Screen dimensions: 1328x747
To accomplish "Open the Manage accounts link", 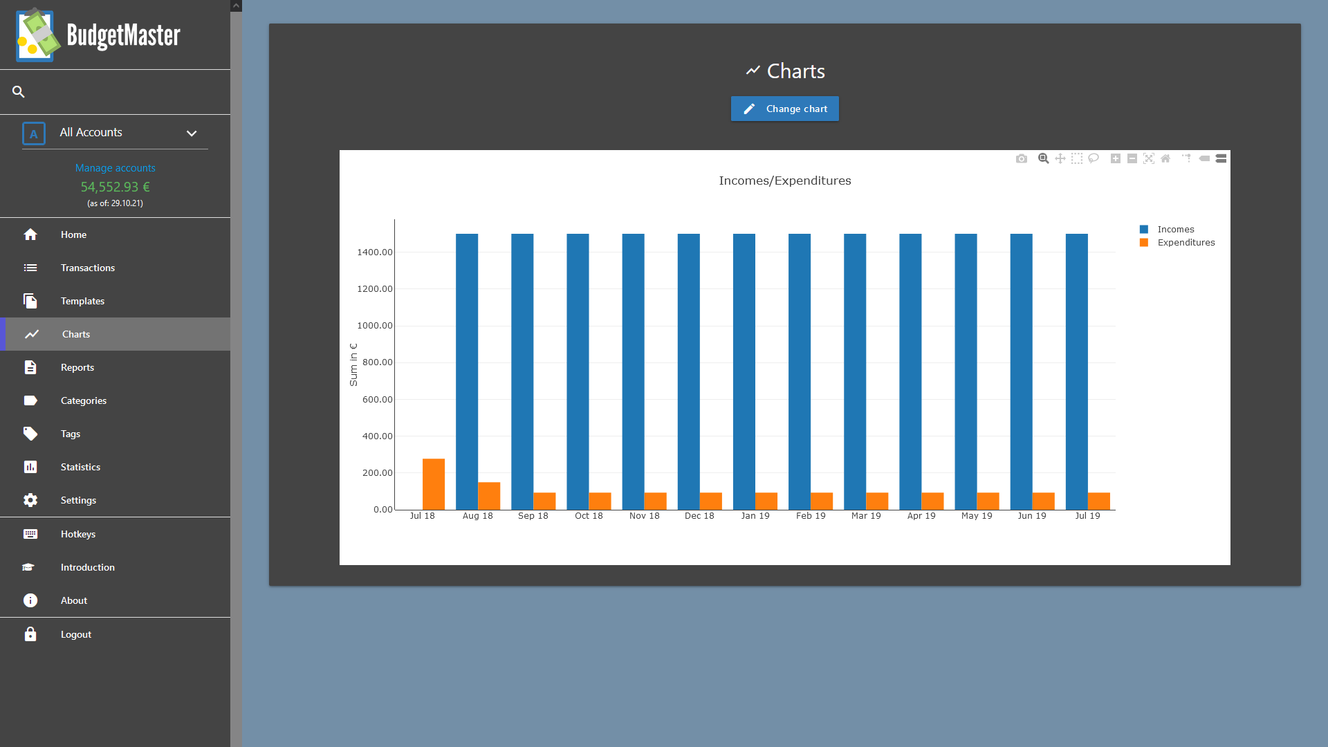I will 116,168.
